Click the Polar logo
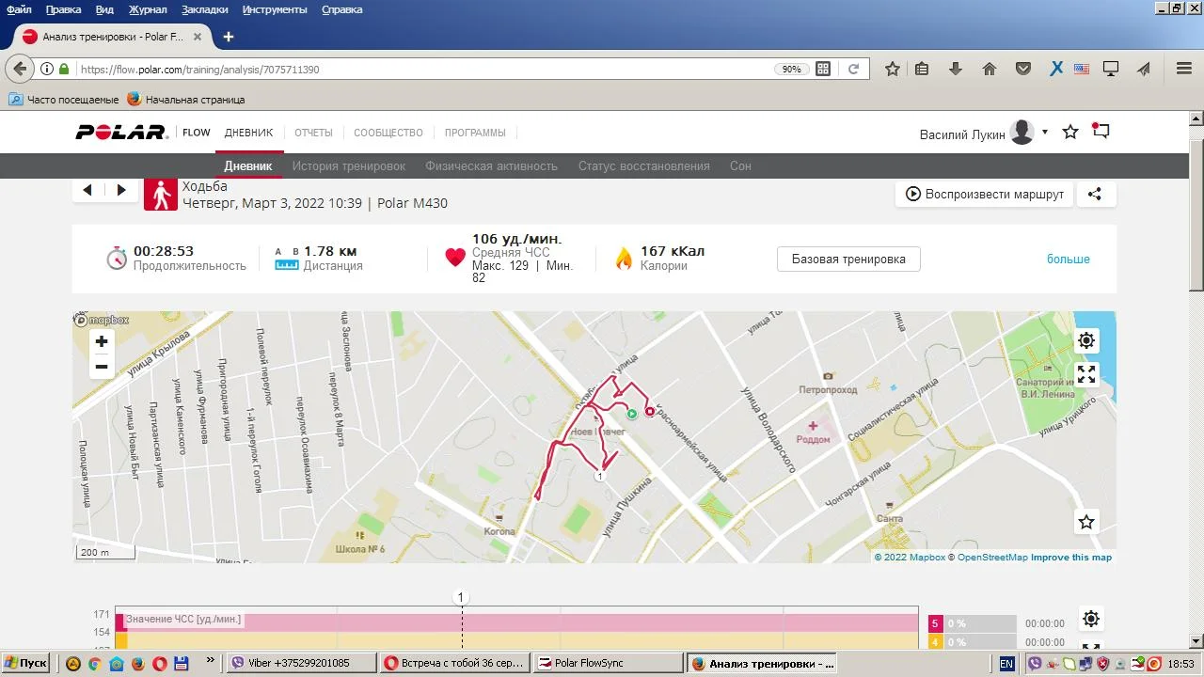The image size is (1204, 677). pyautogui.click(x=121, y=133)
